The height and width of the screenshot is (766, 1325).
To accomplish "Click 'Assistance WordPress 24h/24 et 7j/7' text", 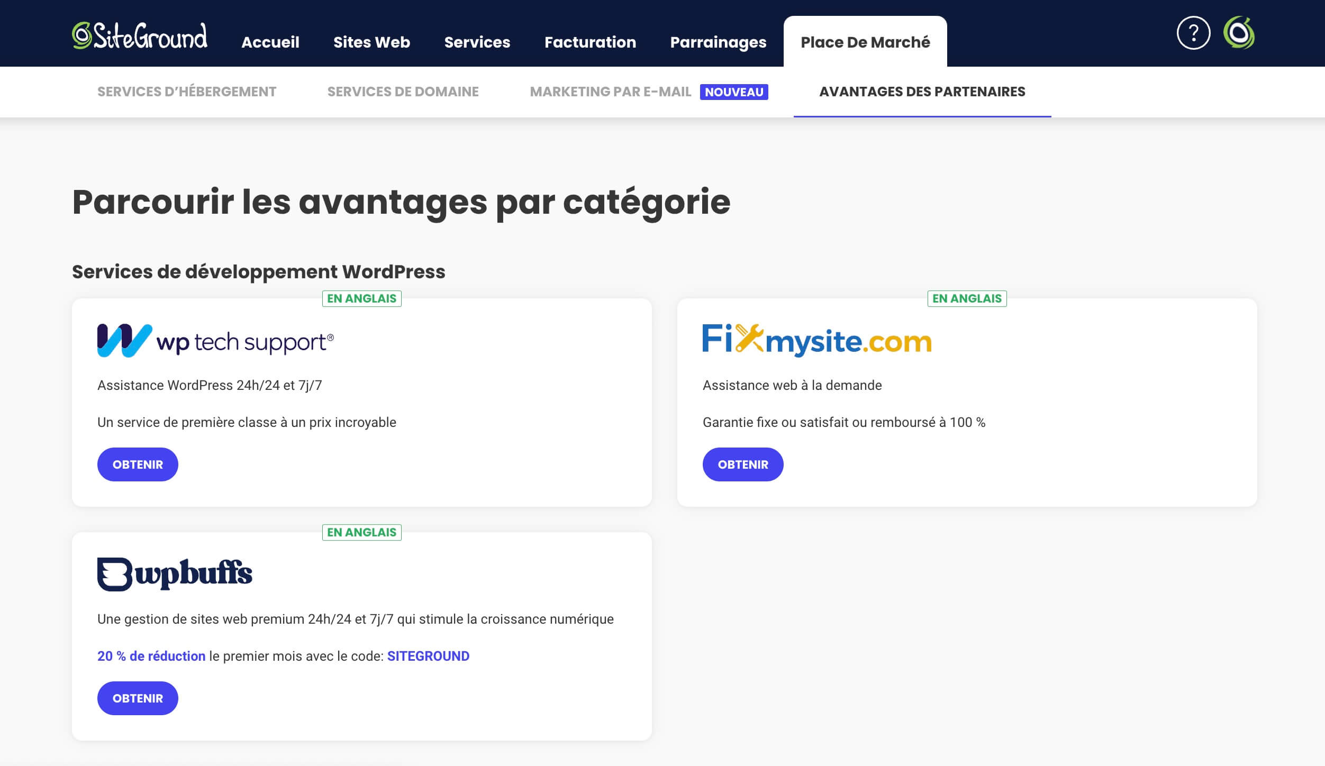I will 210,385.
